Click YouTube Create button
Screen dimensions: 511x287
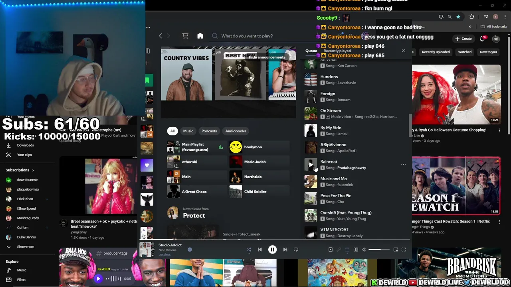tap(463, 39)
